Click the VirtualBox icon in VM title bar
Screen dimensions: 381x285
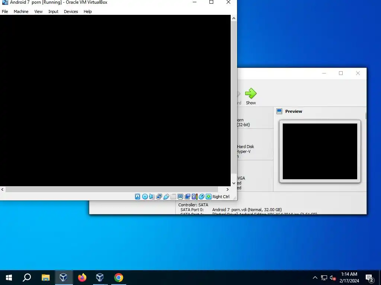(x=5, y=2)
